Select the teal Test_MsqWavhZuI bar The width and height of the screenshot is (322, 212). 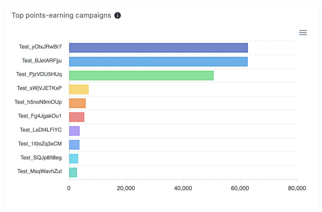click(x=73, y=172)
